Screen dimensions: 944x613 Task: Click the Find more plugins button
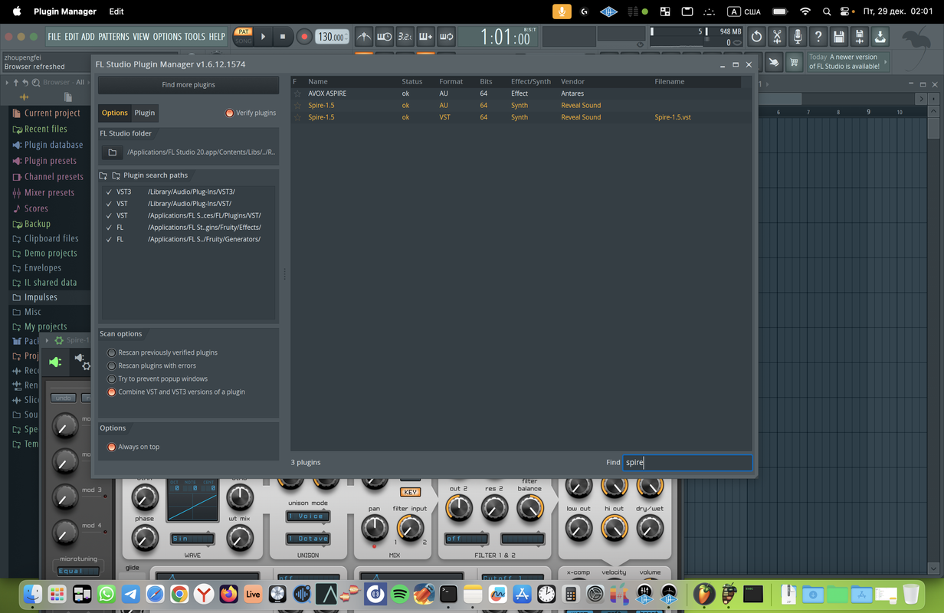188,85
